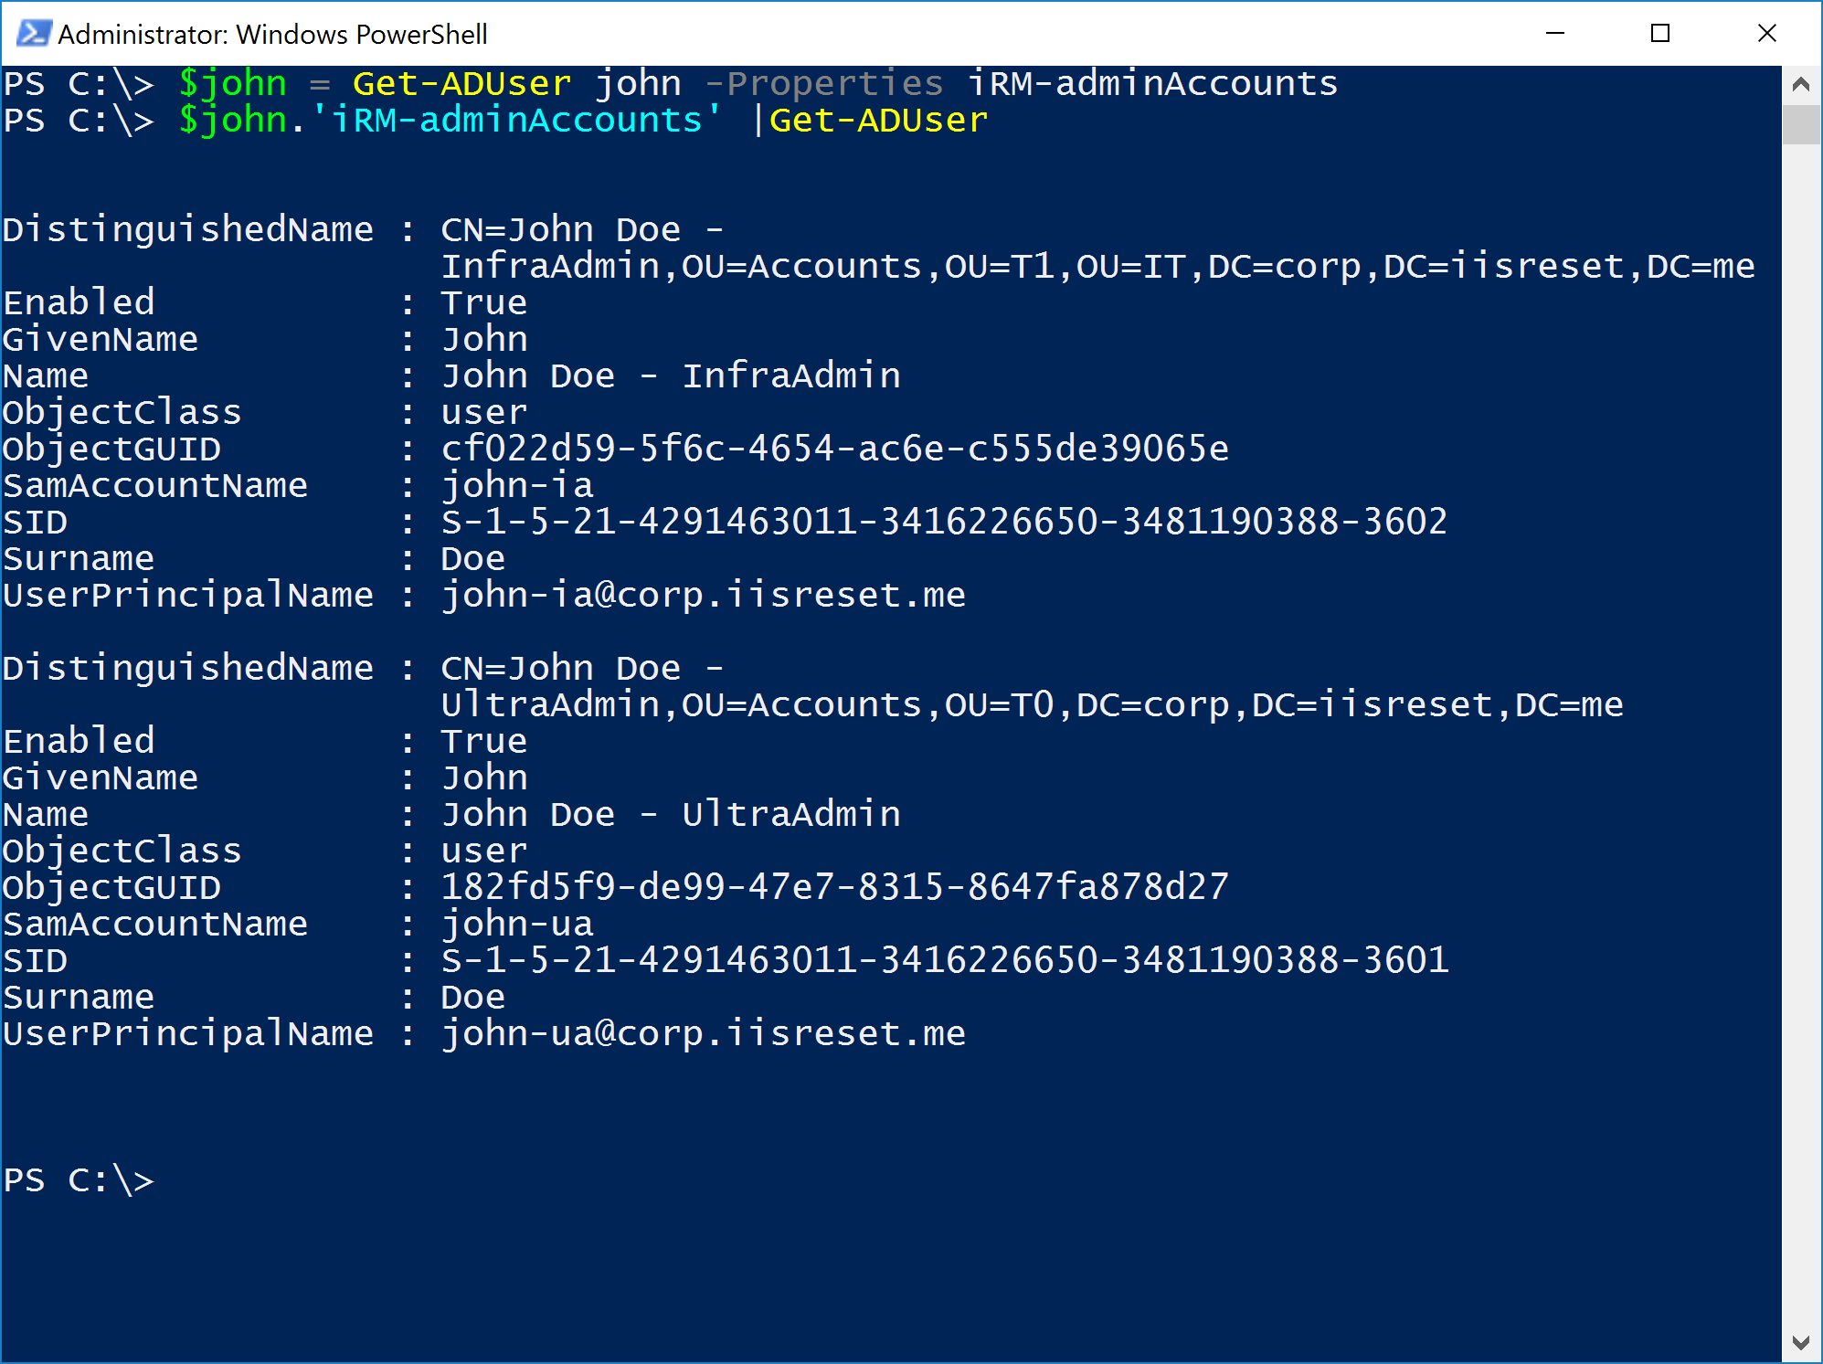Click the SID ending in 3602

click(x=944, y=522)
